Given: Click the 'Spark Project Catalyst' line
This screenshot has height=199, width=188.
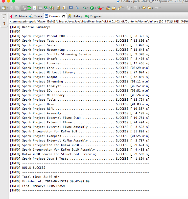Looking at the screenshot, I should [79, 86].
